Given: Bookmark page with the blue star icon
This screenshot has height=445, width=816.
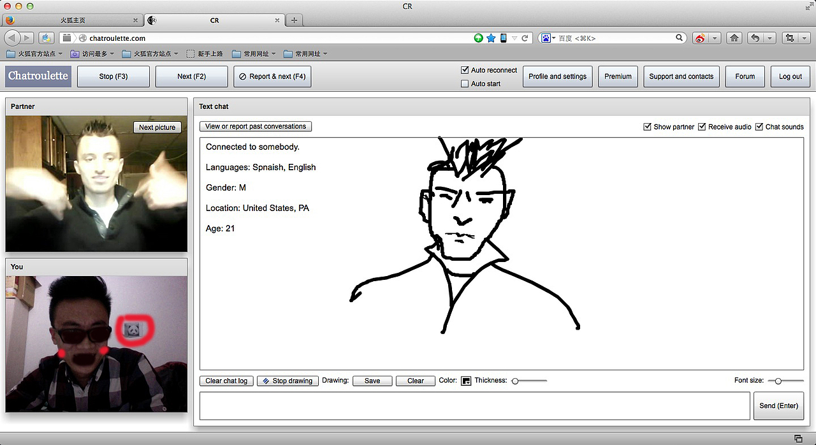Looking at the screenshot, I should click(491, 38).
